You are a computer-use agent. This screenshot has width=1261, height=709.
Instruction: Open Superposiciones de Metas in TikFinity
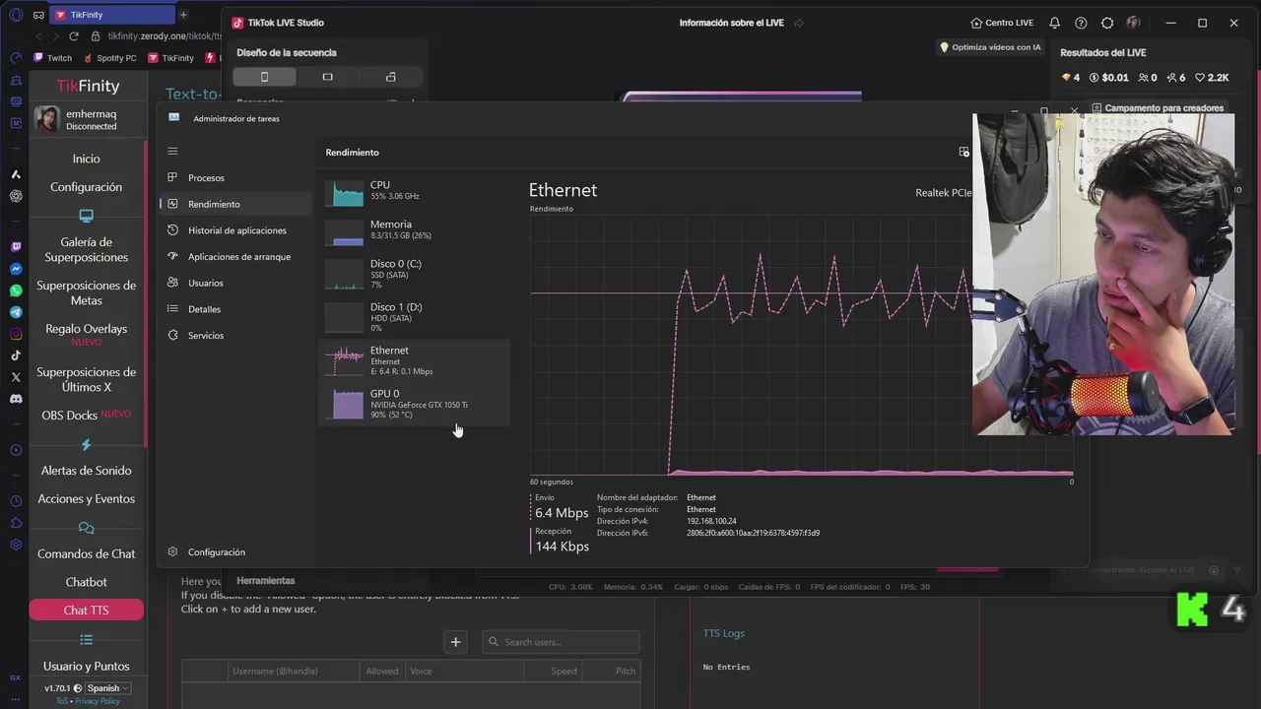pos(86,292)
